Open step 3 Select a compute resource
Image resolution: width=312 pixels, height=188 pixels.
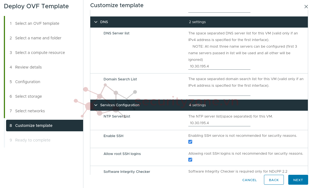click(40, 53)
